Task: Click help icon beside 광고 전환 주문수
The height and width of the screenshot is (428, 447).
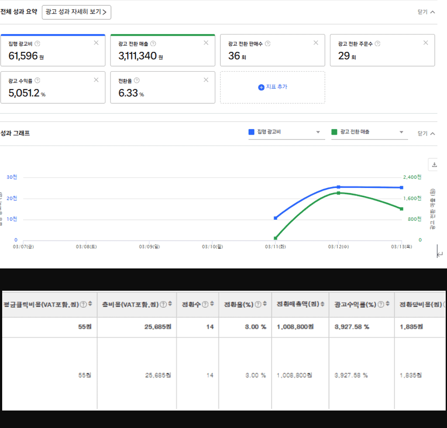Action: pos(378,44)
